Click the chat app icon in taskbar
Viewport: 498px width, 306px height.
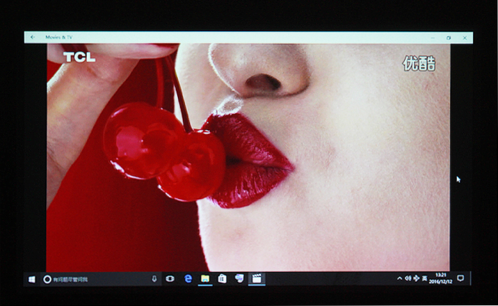239,279
